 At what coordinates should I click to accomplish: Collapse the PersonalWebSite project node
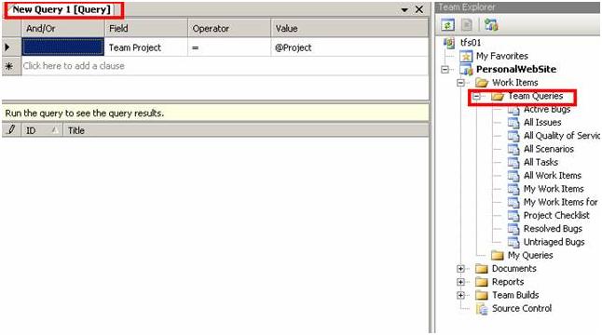(x=445, y=70)
